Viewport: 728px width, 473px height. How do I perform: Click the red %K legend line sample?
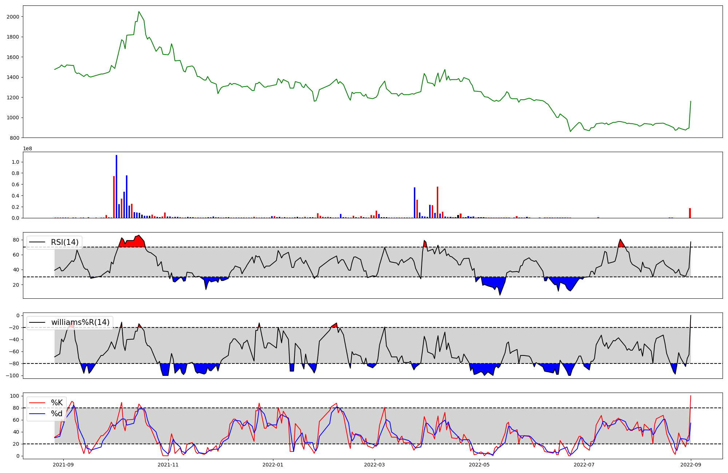37,403
